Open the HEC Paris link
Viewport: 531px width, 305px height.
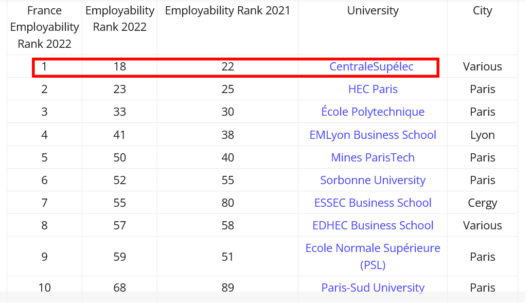[x=373, y=89]
